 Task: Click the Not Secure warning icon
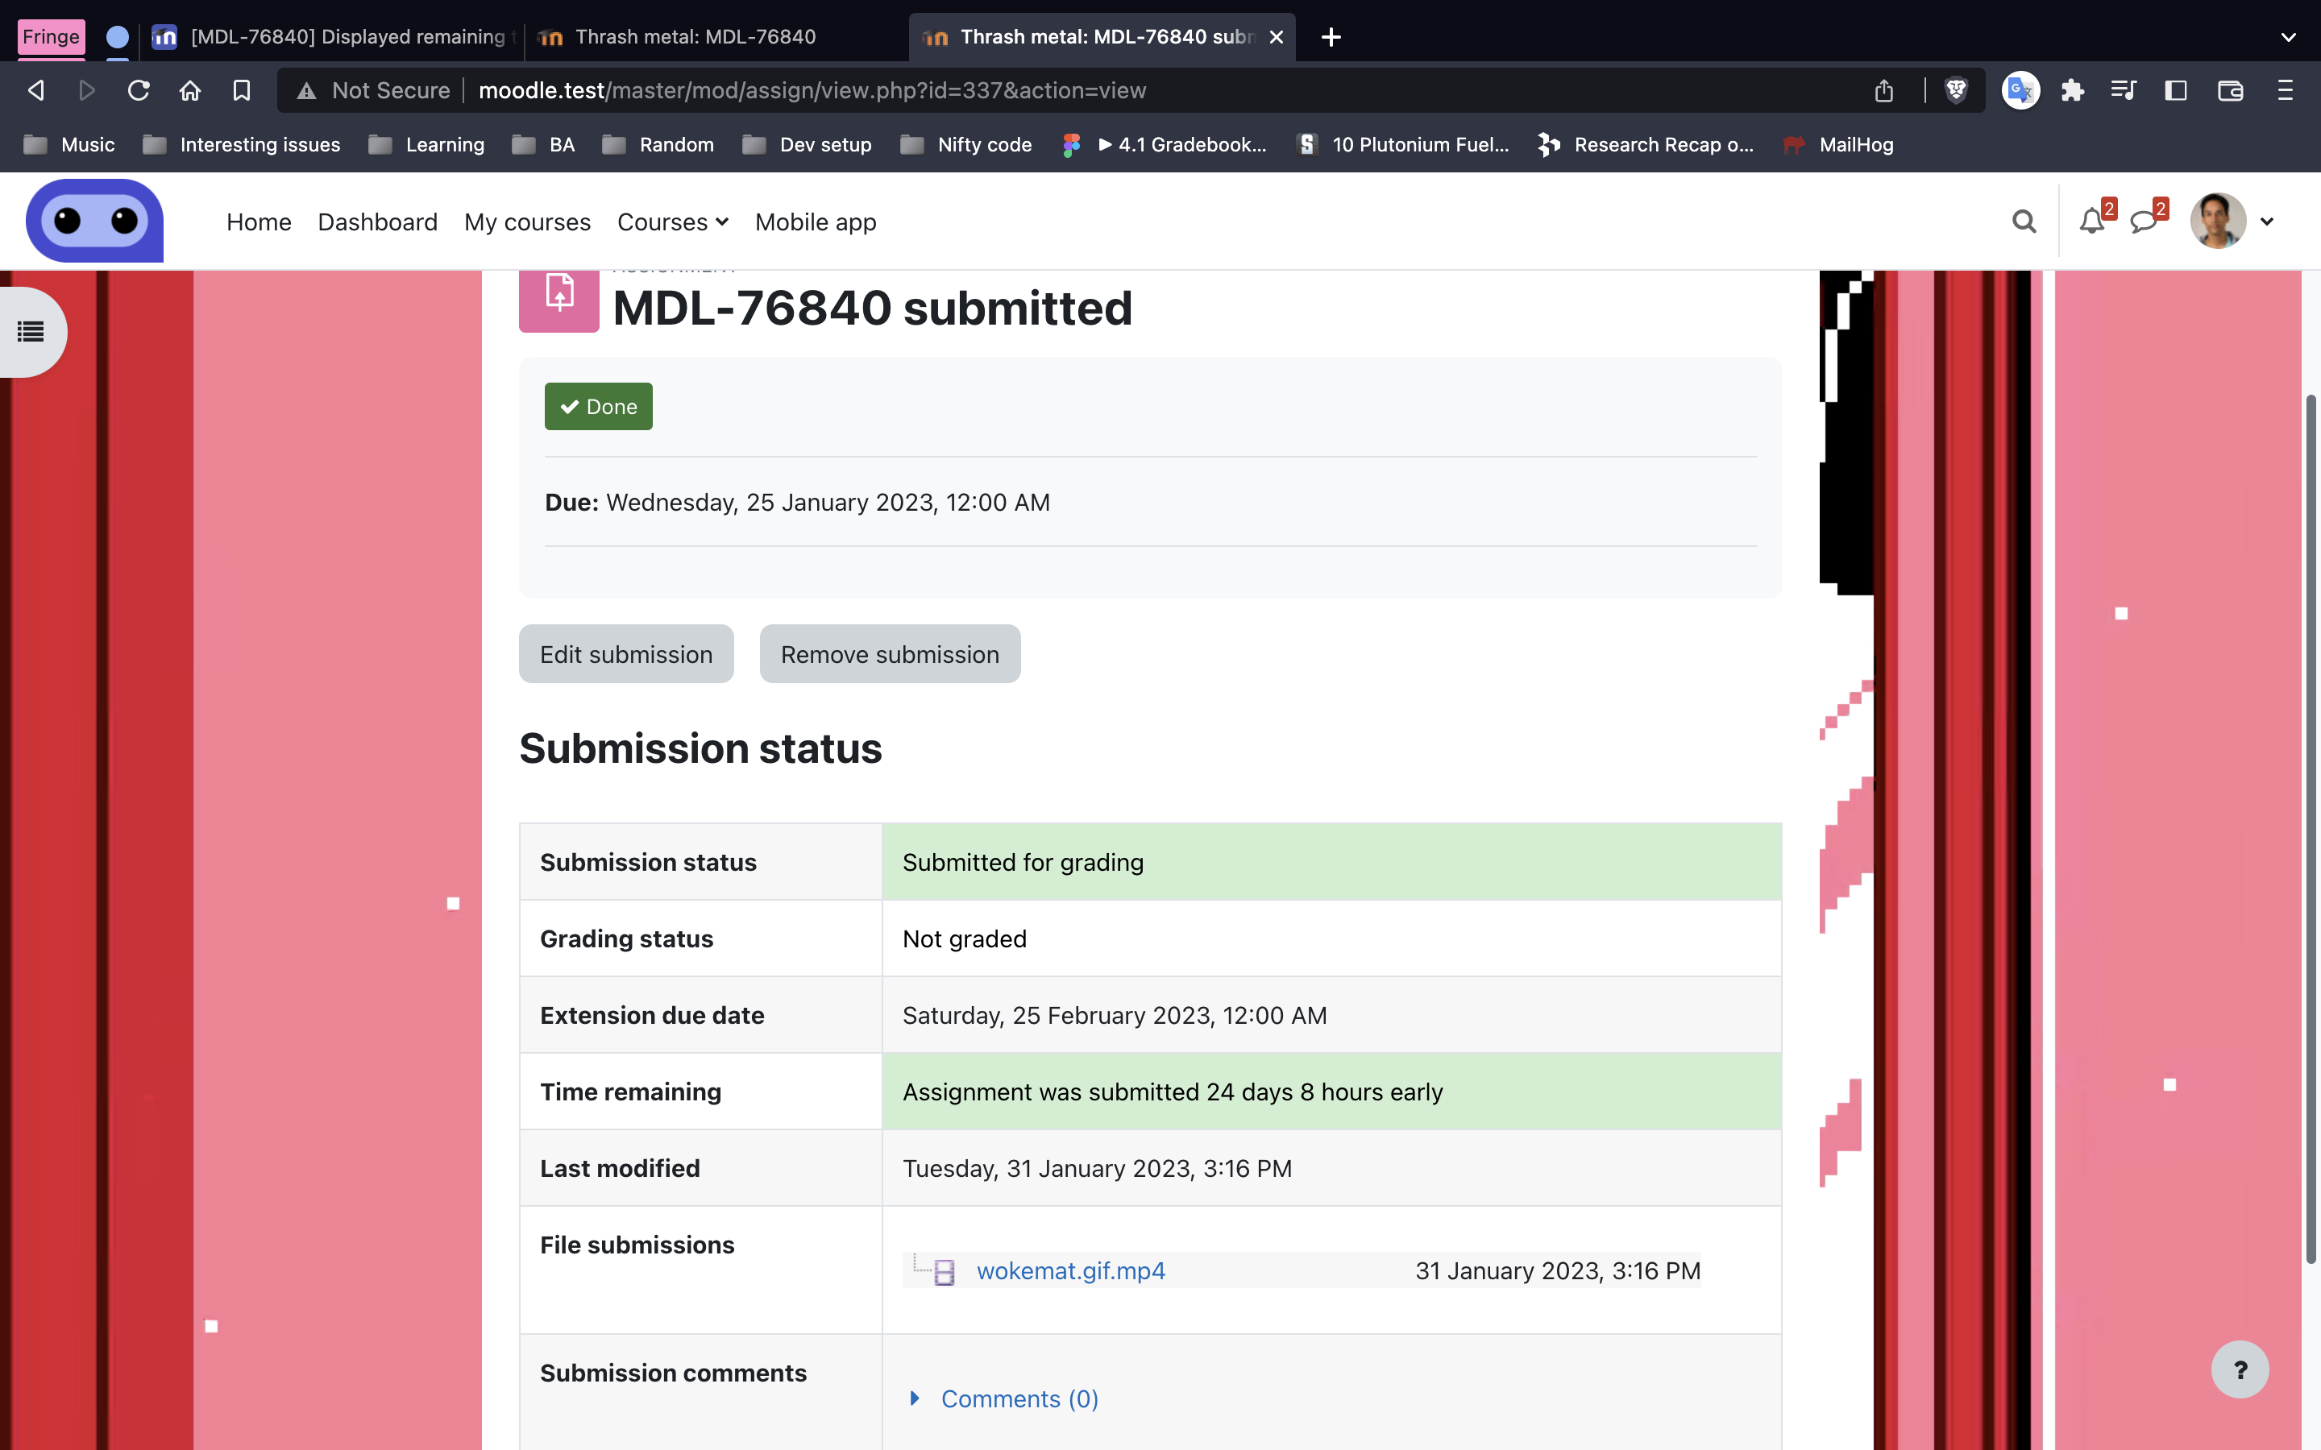306,91
